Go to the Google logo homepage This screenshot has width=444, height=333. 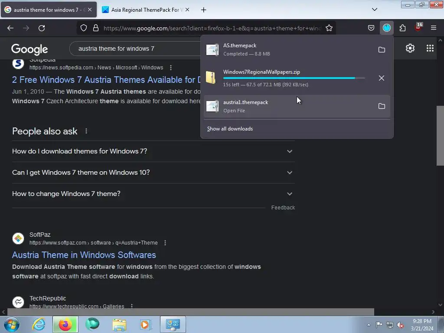click(x=29, y=49)
